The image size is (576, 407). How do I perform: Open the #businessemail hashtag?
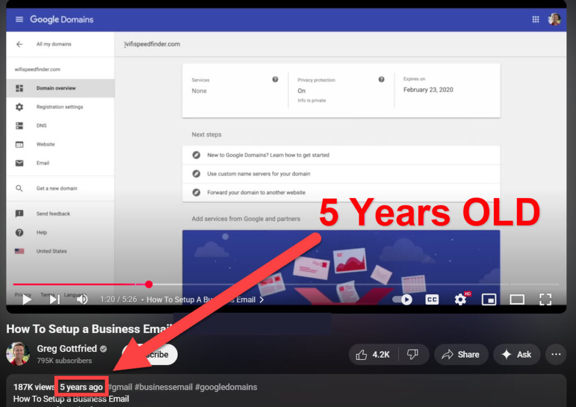click(164, 387)
